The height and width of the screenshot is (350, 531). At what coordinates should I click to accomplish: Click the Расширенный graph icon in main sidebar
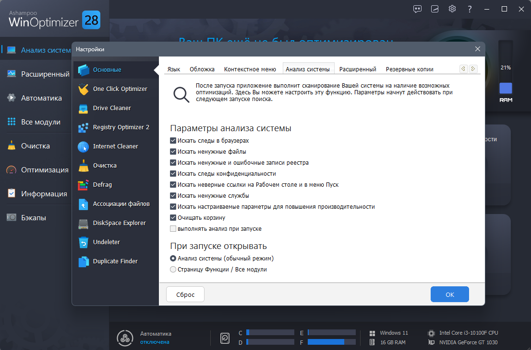click(x=11, y=74)
